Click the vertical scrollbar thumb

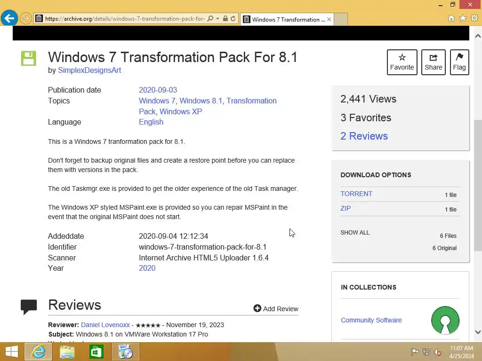point(478,185)
